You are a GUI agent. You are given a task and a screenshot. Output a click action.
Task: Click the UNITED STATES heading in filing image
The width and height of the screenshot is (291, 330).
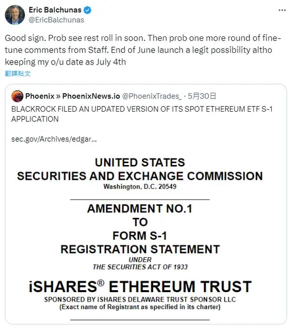(x=140, y=163)
